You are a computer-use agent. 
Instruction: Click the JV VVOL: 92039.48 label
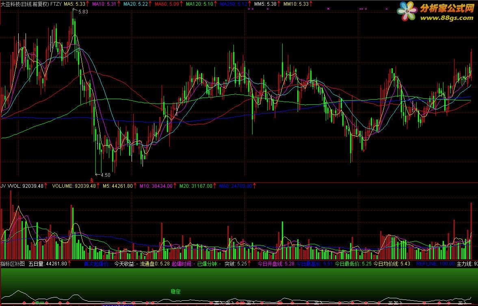pos(22,186)
